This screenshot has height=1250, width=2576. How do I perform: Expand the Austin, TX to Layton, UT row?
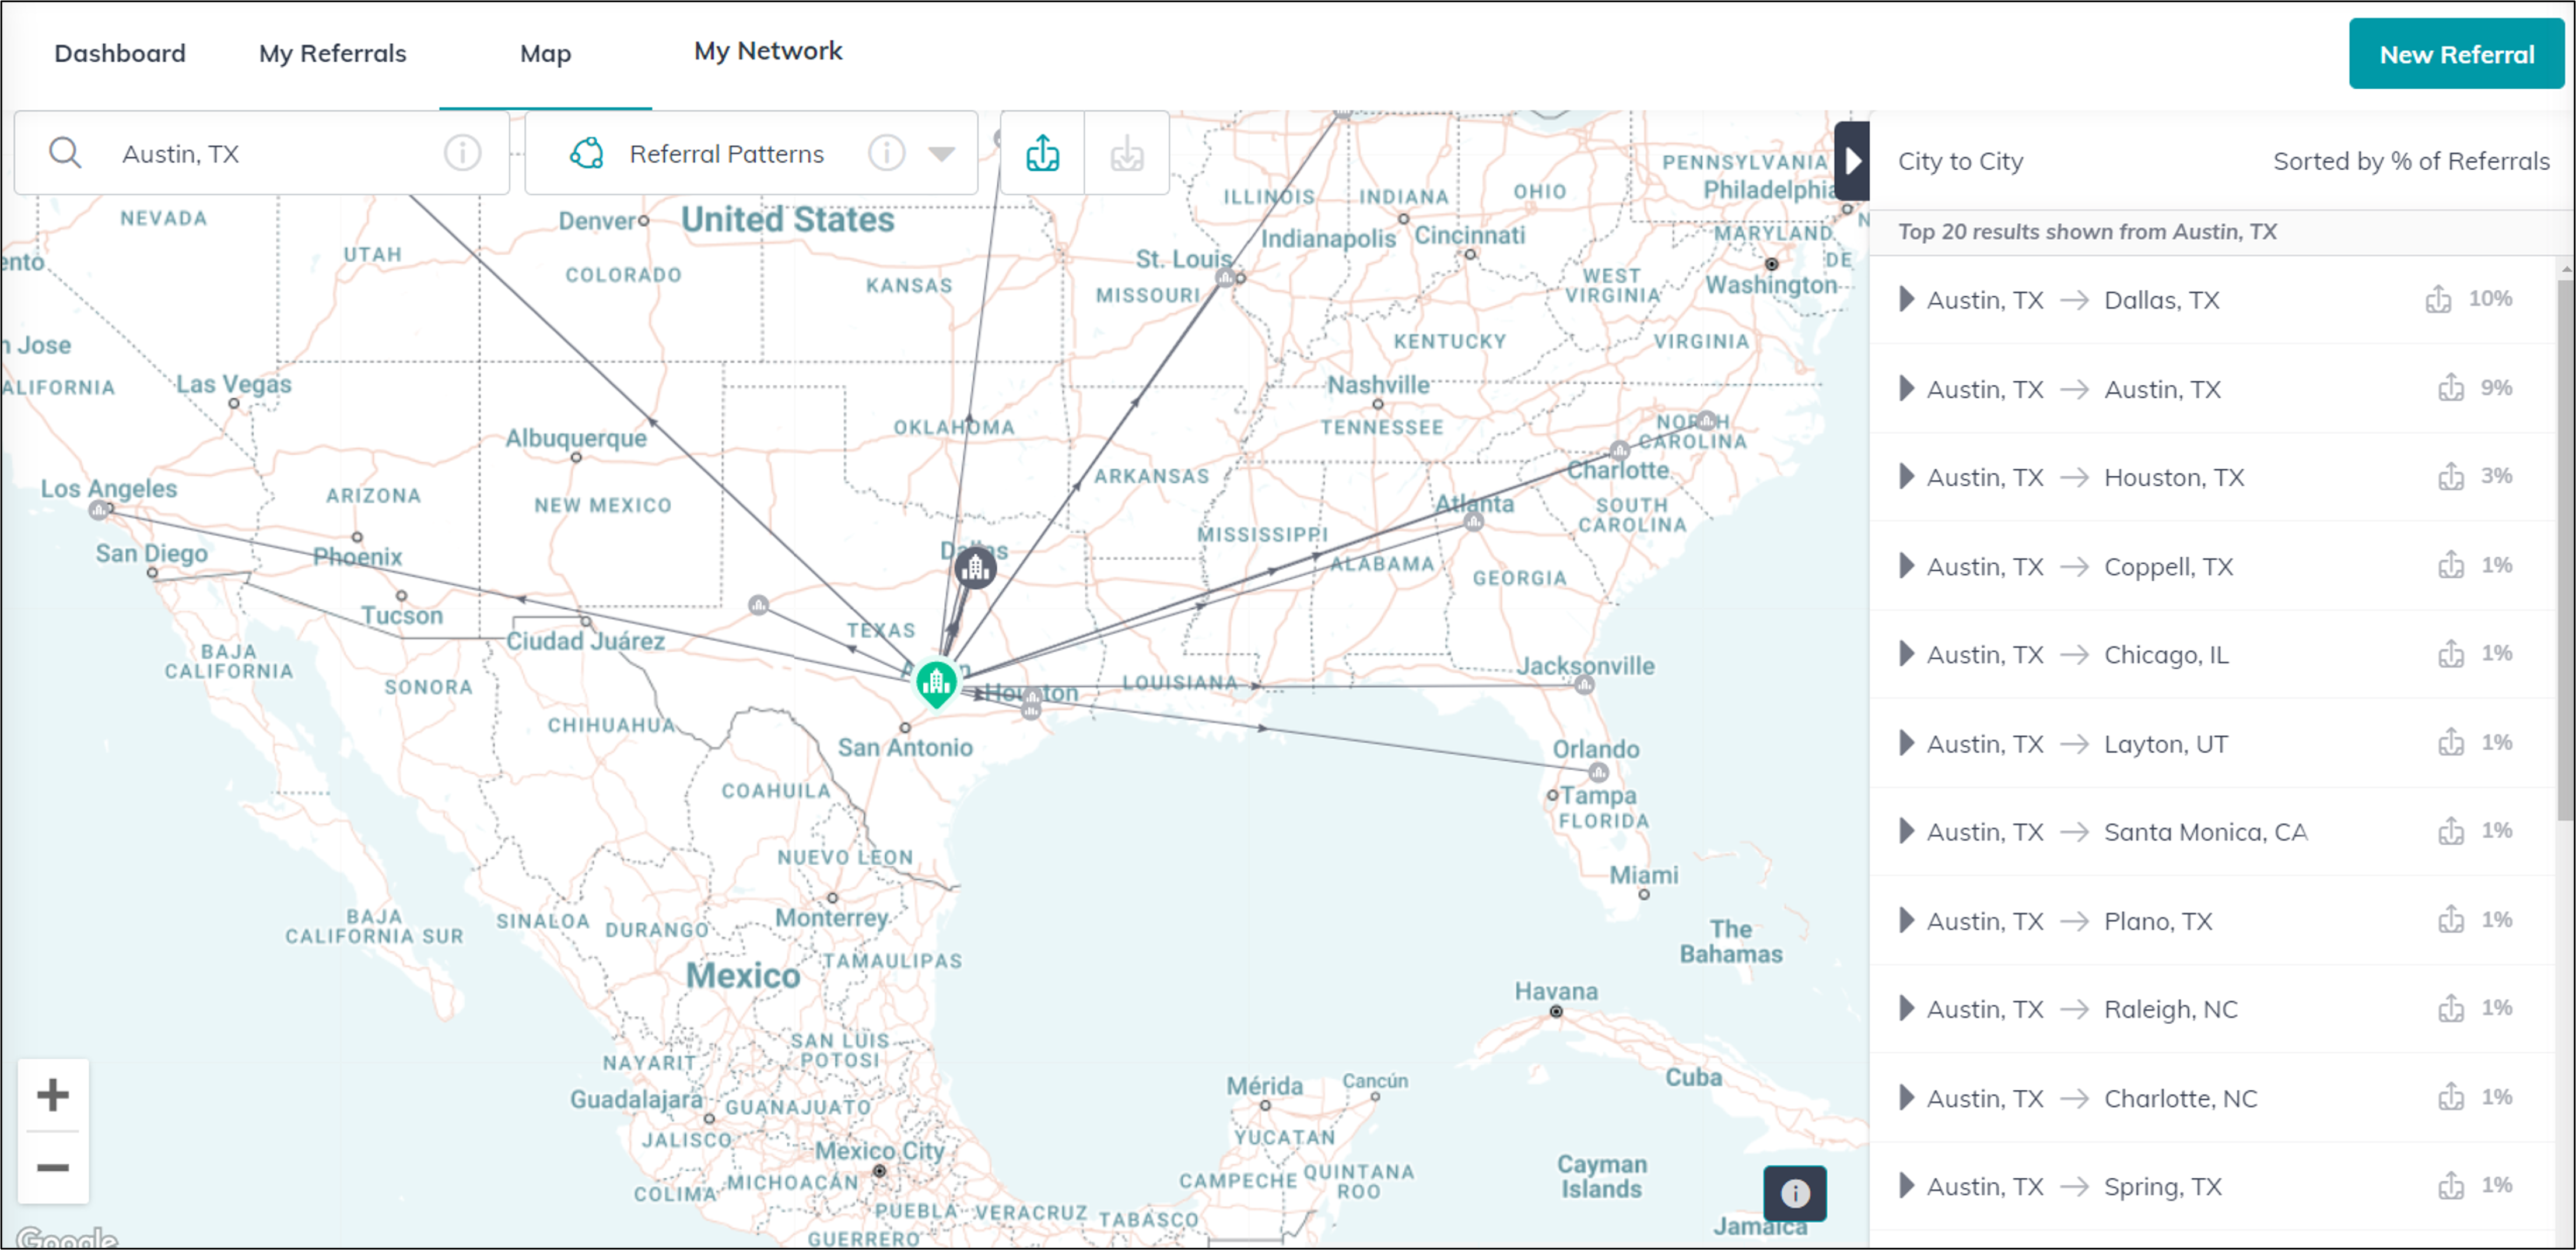[1906, 742]
